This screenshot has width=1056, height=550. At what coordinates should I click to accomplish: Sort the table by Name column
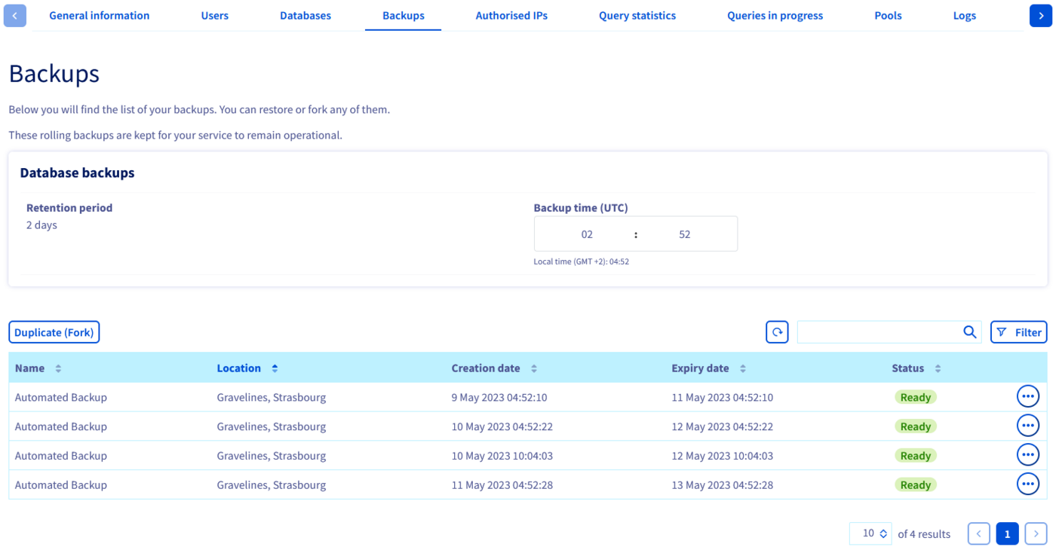[x=58, y=368]
